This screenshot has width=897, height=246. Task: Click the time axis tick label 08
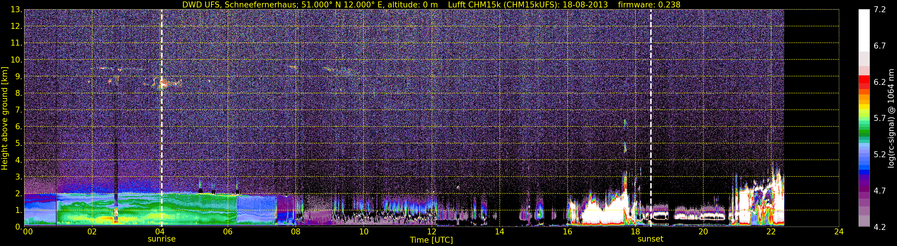click(296, 232)
